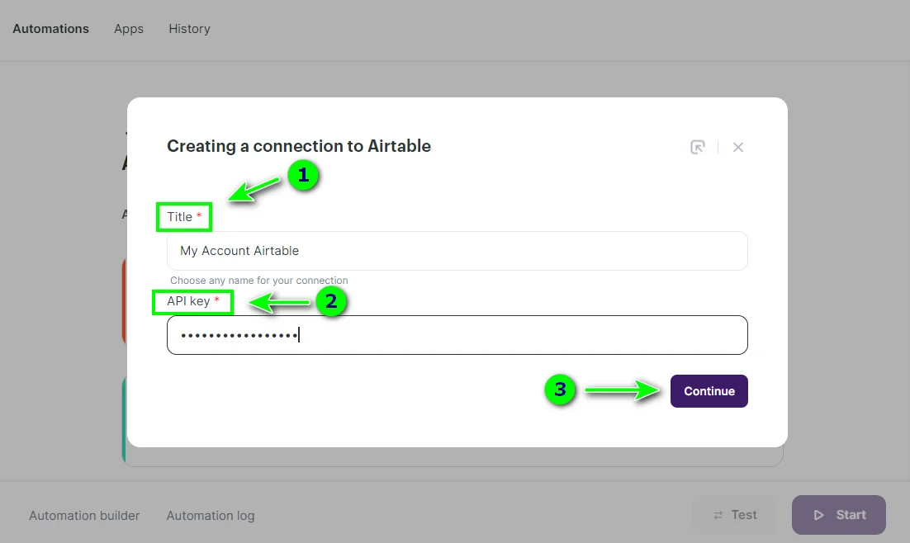910x543 pixels.
Task: Click the green circle numbered 3
Action: pyautogui.click(x=561, y=390)
